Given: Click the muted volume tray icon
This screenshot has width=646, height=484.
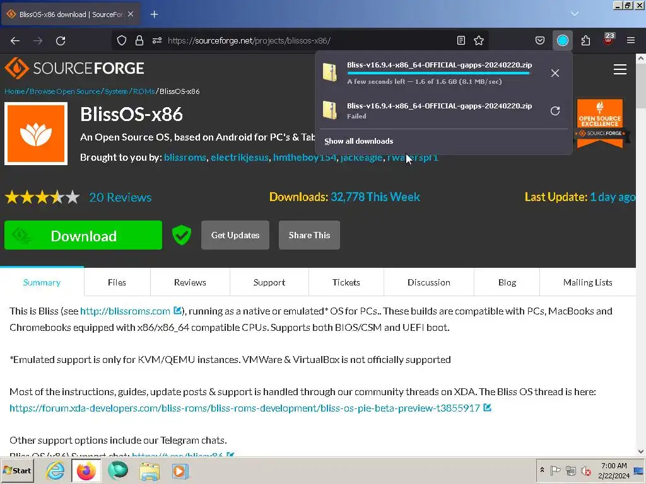Looking at the screenshot, I should coord(585,470).
